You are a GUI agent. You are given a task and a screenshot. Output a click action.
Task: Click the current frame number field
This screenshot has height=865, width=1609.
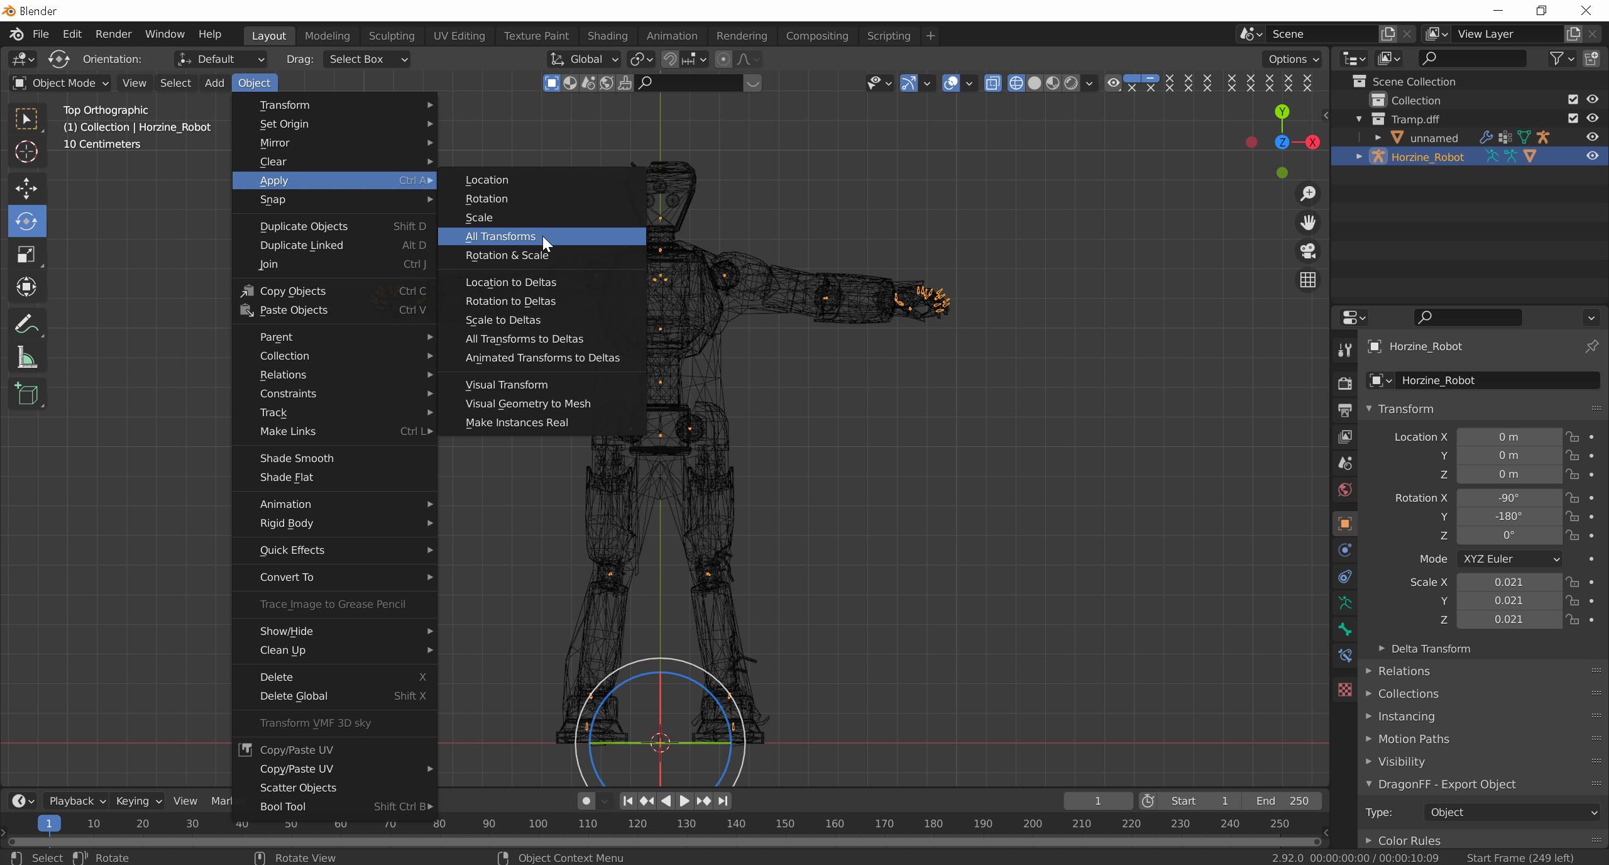click(1097, 801)
